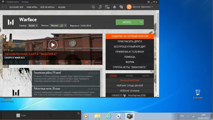Screen dimensions: 213x120
Task: Open ГРУППА ИГРЫ "ВКОНТАКТЕ"
Action: (x=130, y=67)
